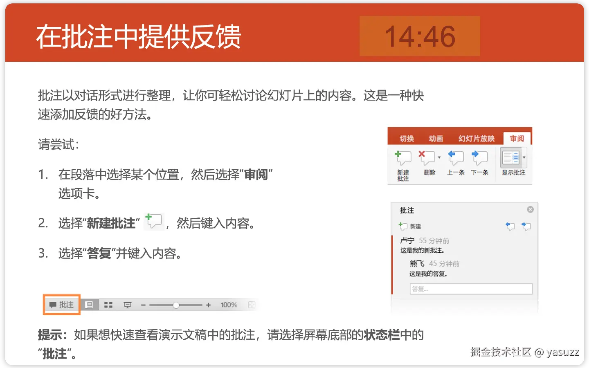Click the 55 分钟前 timestamp
Viewport: 589px width, 368px height.
434,240
